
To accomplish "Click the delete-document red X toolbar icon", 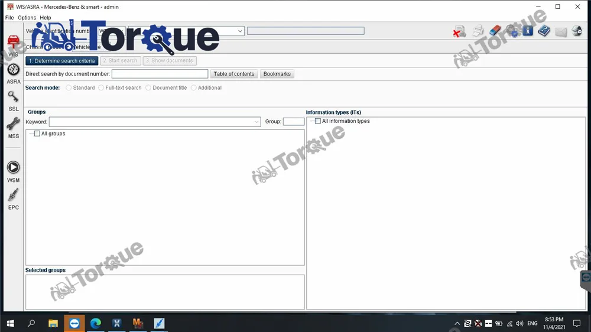I will (459, 31).
